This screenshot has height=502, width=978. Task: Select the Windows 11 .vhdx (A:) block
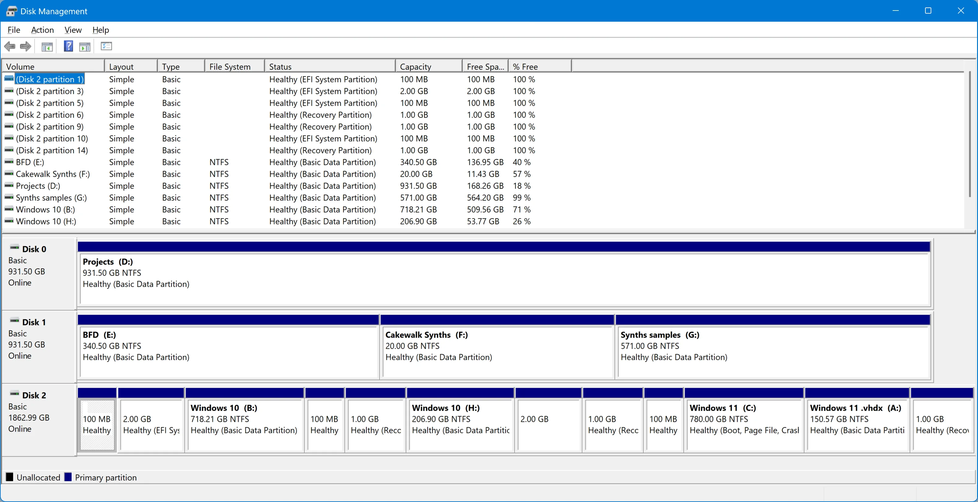[x=857, y=420]
